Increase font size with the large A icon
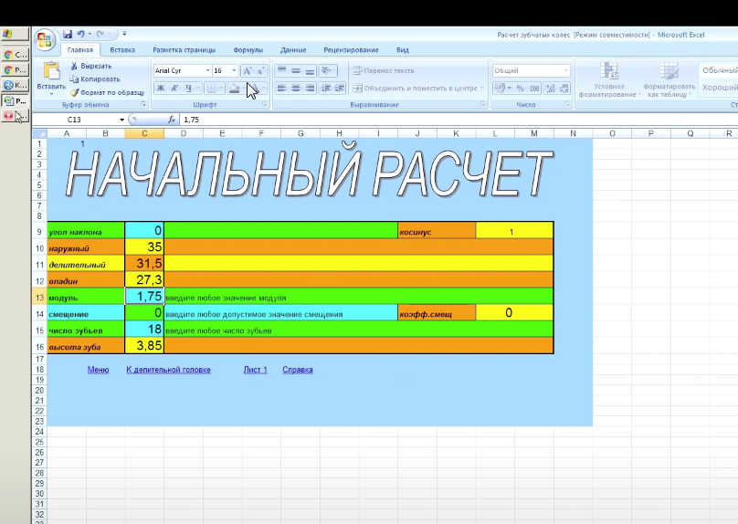738x524 pixels. click(x=248, y=71)
